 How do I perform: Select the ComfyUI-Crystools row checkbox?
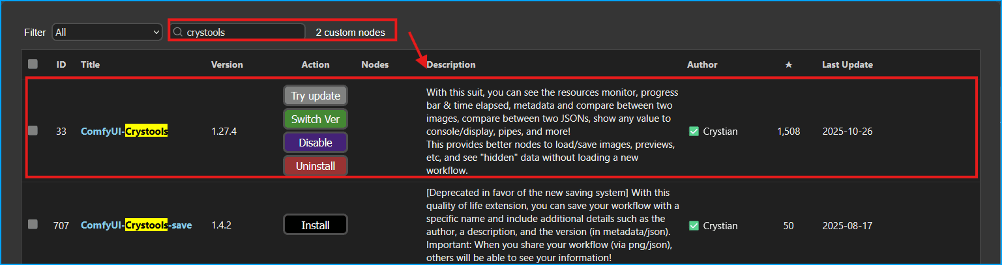pyautogui.click(x=33, y=131)
